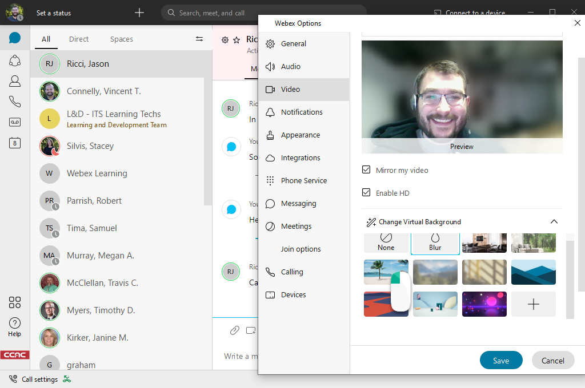The image size is (585, 388).
Task: Switch to the All tab
Action: (x=46, y=39)
